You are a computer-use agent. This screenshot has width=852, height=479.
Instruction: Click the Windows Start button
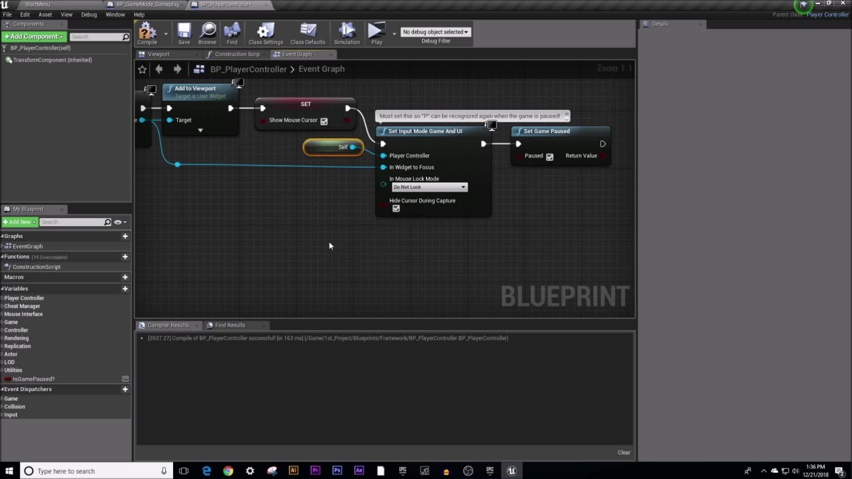9,471
